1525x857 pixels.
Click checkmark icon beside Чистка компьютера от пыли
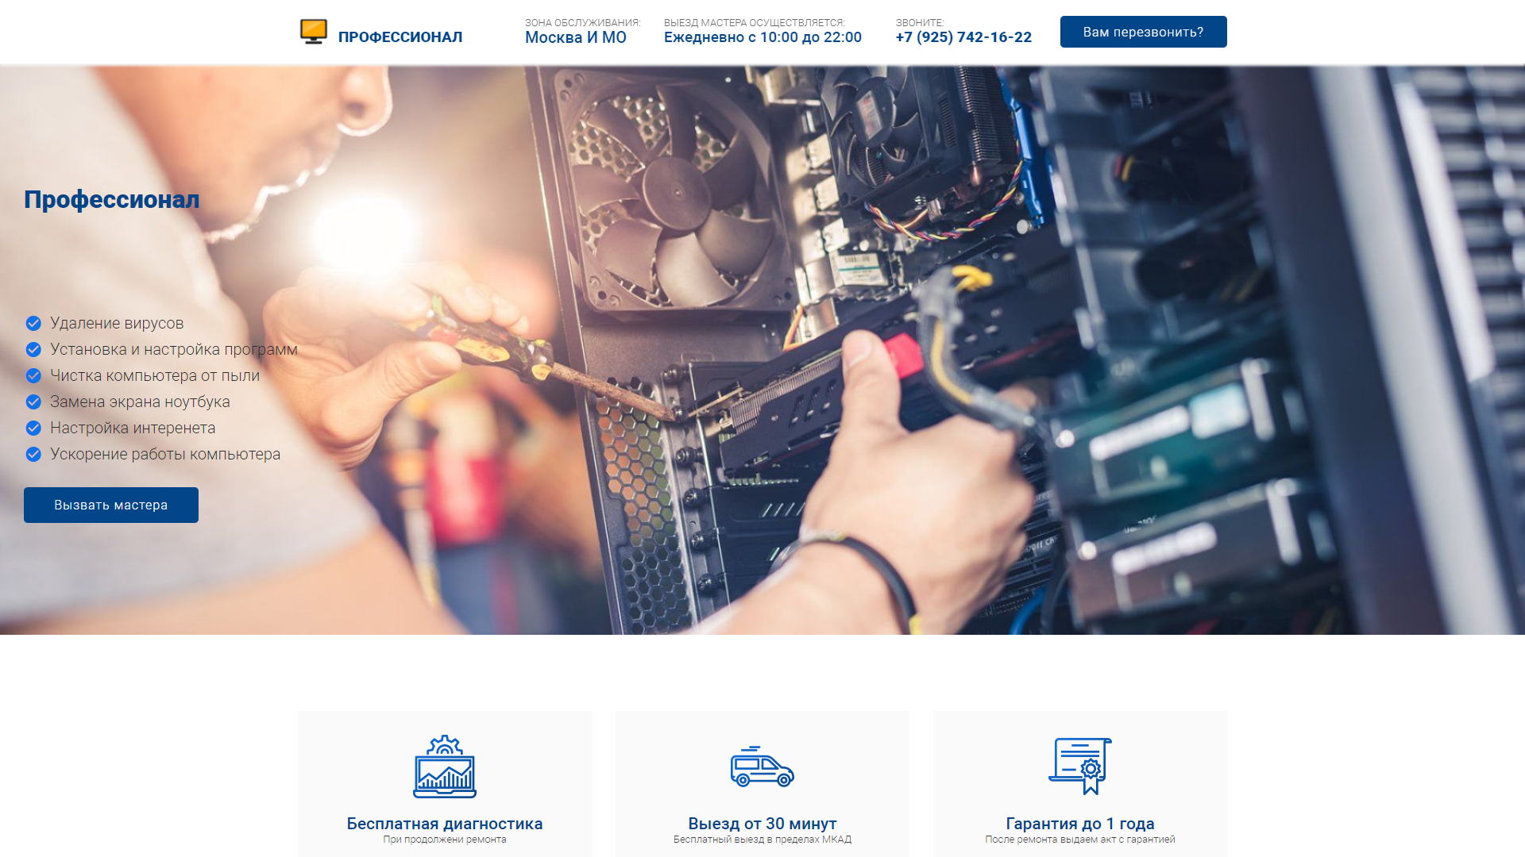(33, 375)
